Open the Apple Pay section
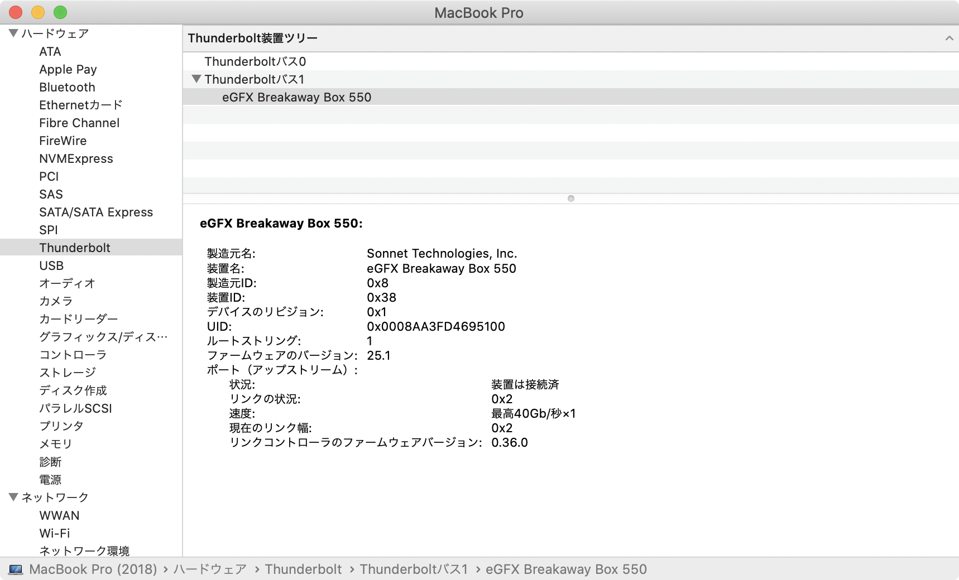Viewport: 959px width, 580px height. pos(68,69)
